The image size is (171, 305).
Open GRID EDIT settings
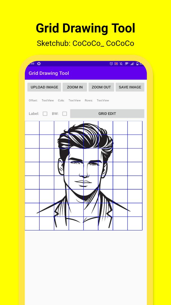tap(107, 114)
